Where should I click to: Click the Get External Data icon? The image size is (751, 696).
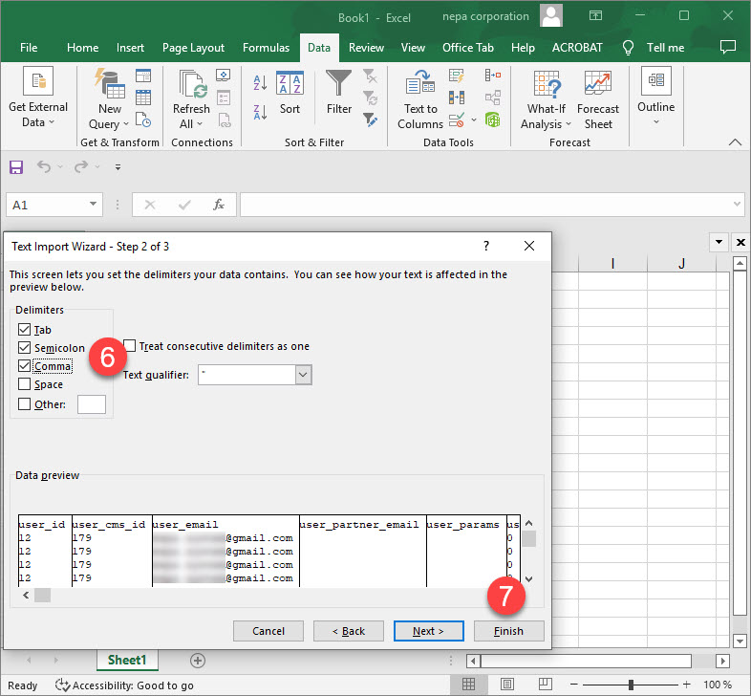pyautogui.click(x=38, y=81)
